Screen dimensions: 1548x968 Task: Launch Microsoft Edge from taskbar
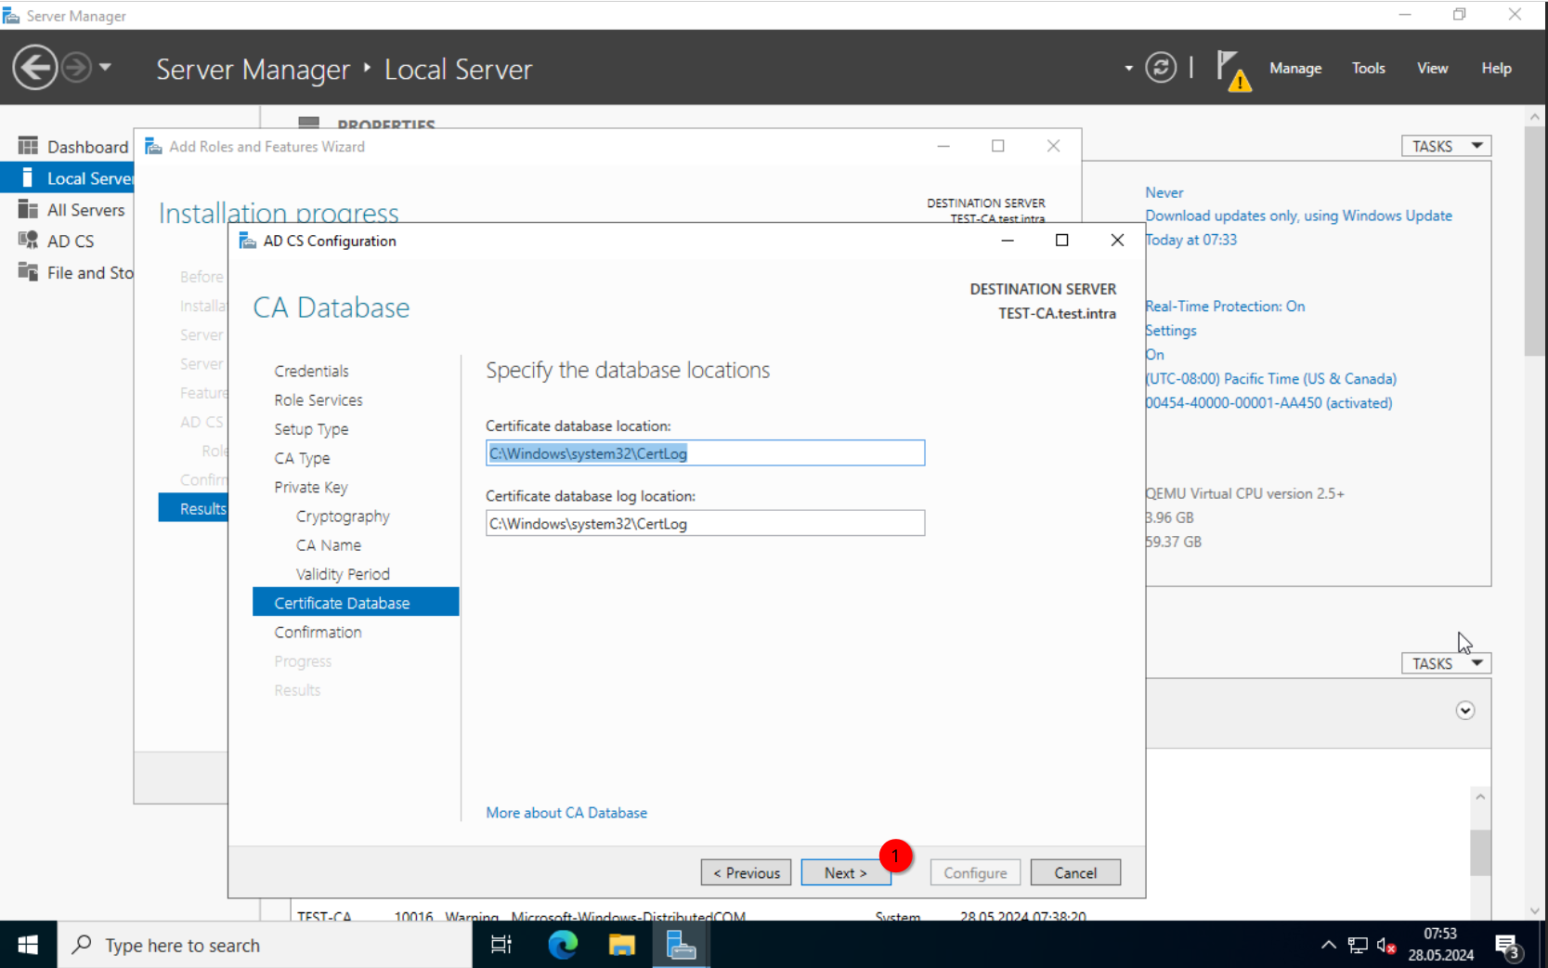coord(562,945)
